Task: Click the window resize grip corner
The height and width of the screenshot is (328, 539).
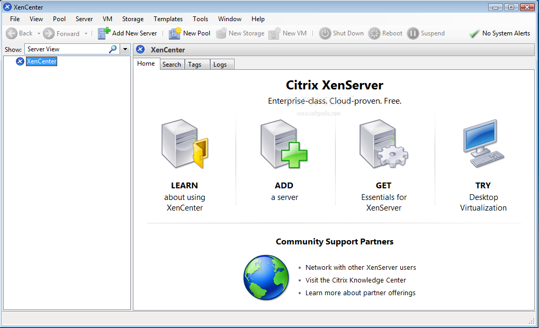Action: pyautogui.click(x=532, y=321)
